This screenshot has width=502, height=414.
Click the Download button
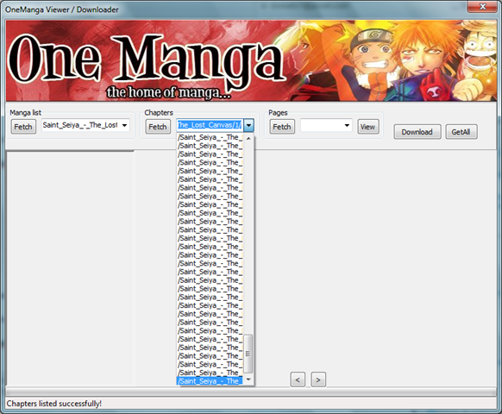click(x=417, y=132)
